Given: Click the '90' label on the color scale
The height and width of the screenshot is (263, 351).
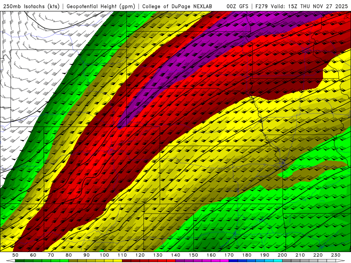Looking at the screenshot, I should pos(86,255).
